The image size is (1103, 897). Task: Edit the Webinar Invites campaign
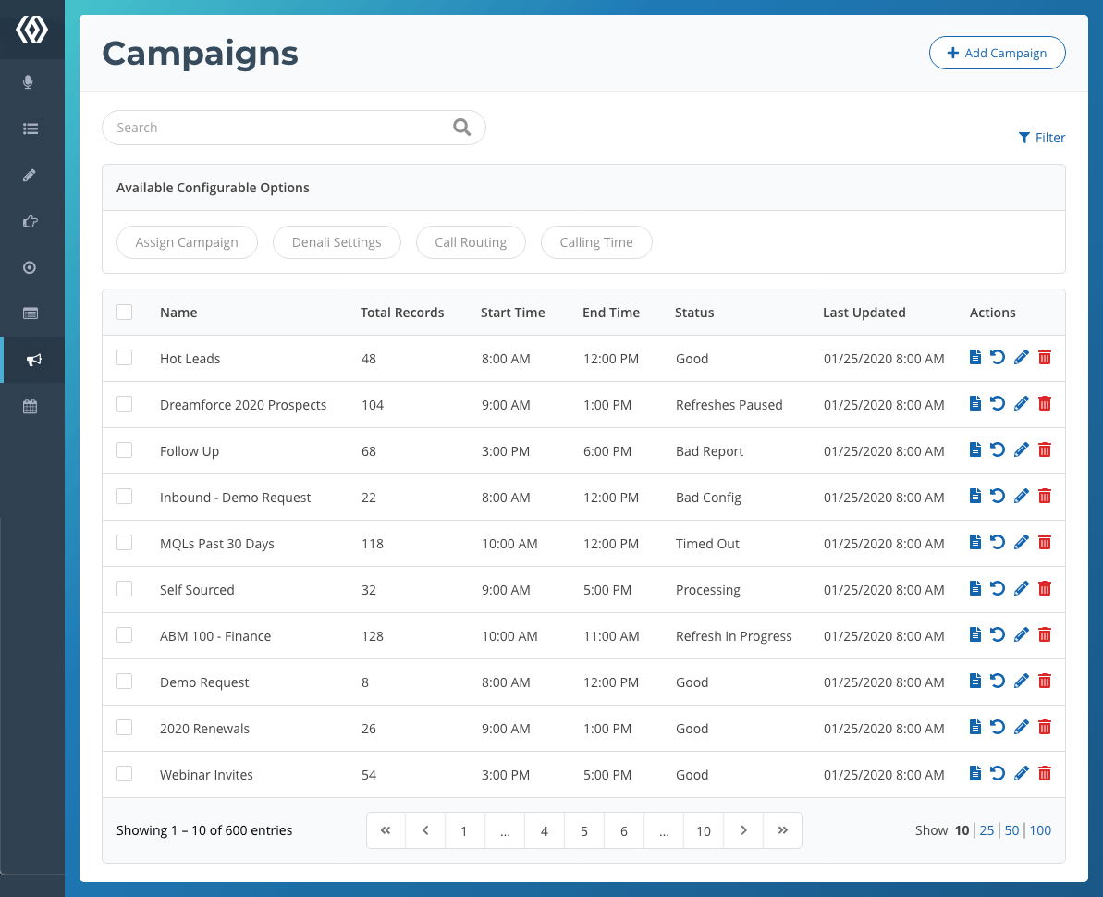pyautogui.click(x=1022, y=774)
